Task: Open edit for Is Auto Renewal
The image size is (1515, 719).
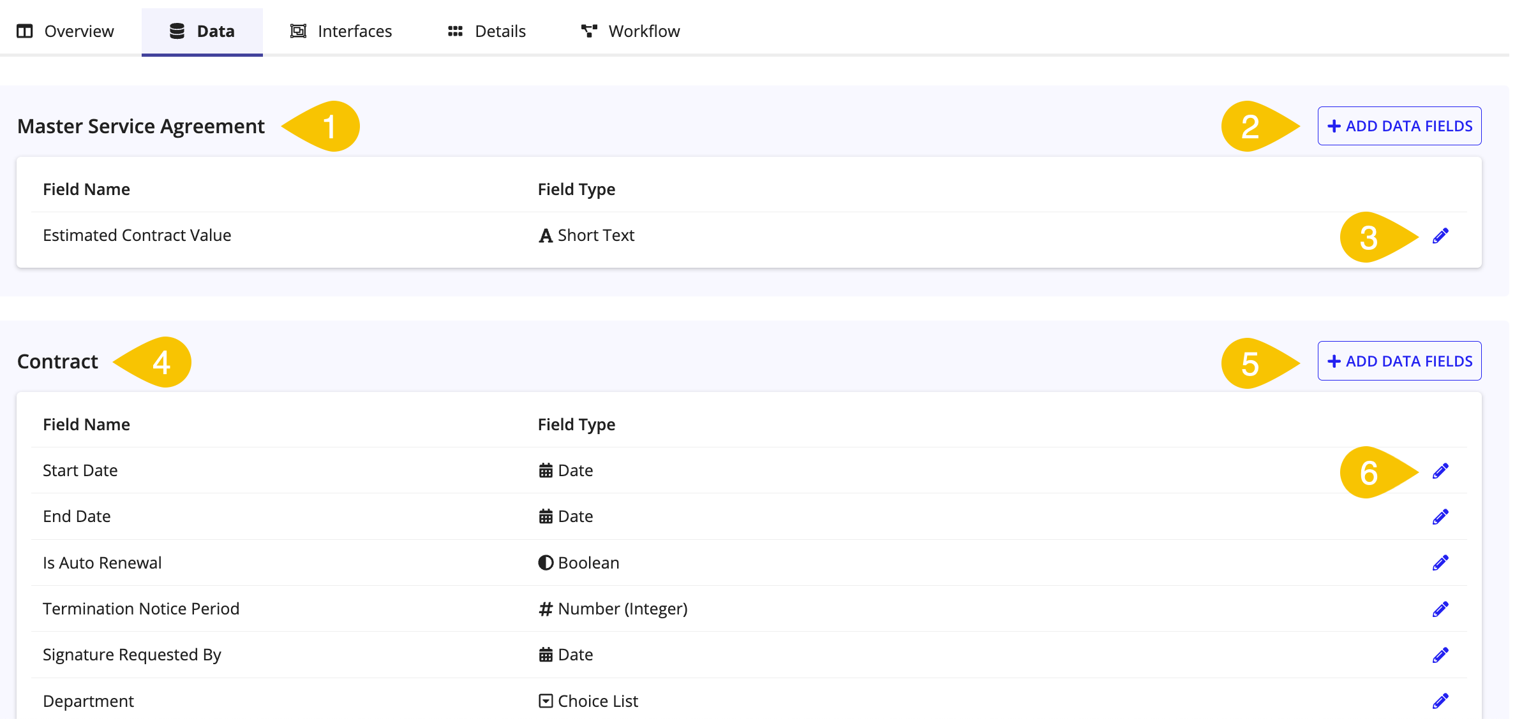Action: click(x=1440, y=563)
